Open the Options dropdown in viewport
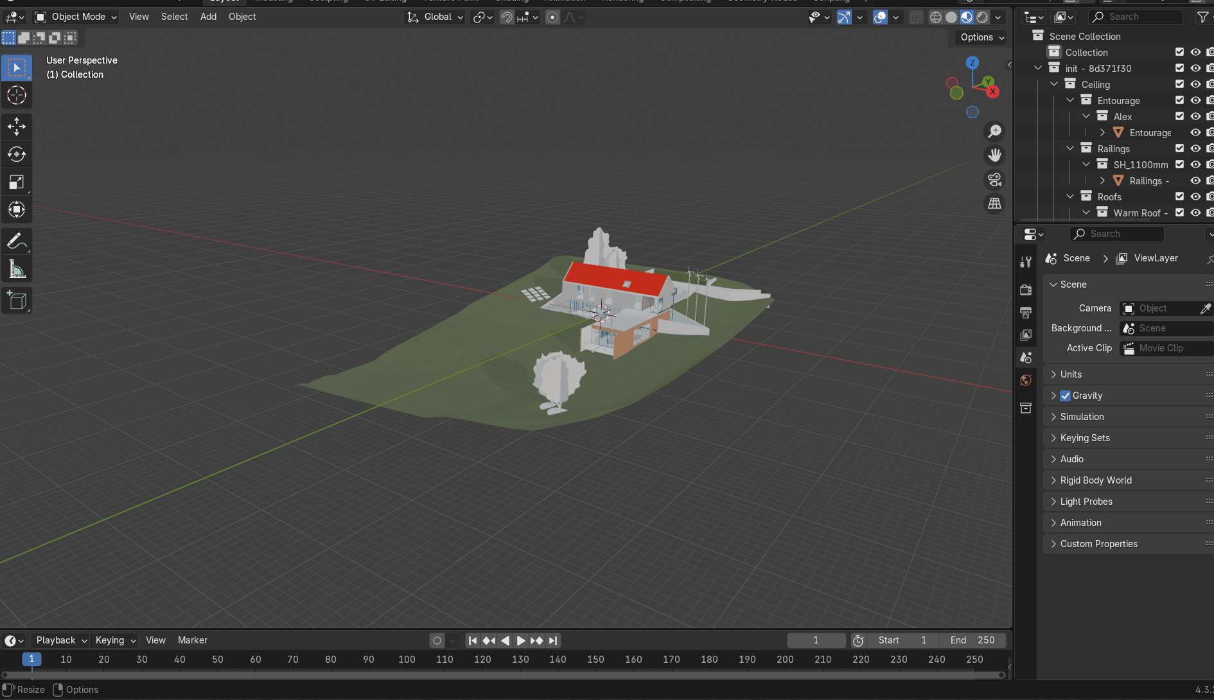Image resolution: width=1214 pixels, height=700 pixels. tap(981, 37)
